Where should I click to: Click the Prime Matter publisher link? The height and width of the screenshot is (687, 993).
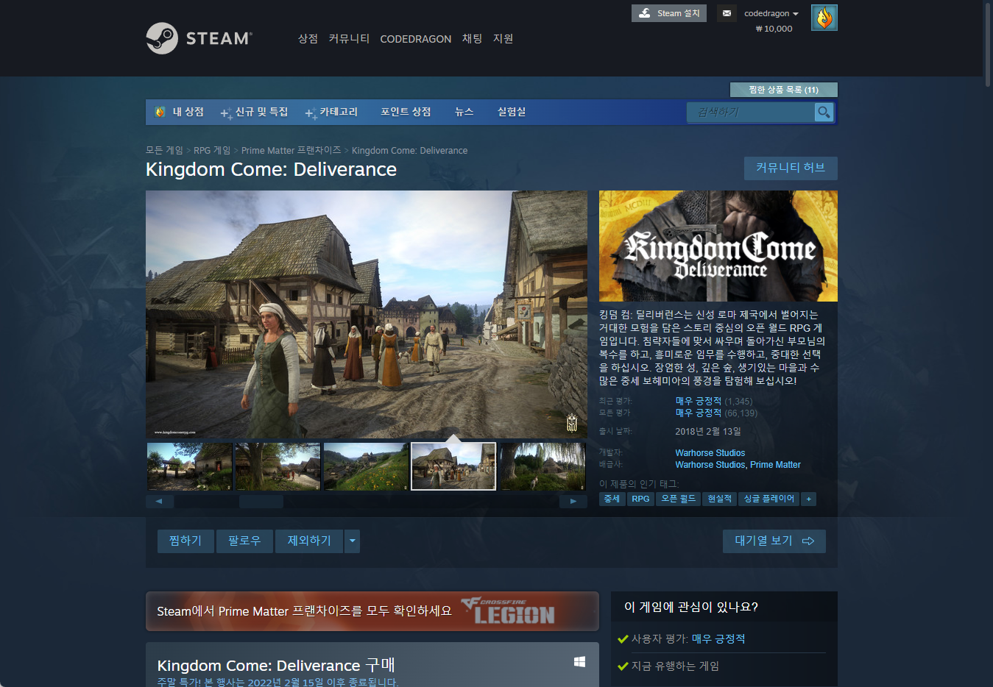click(775, 465)
